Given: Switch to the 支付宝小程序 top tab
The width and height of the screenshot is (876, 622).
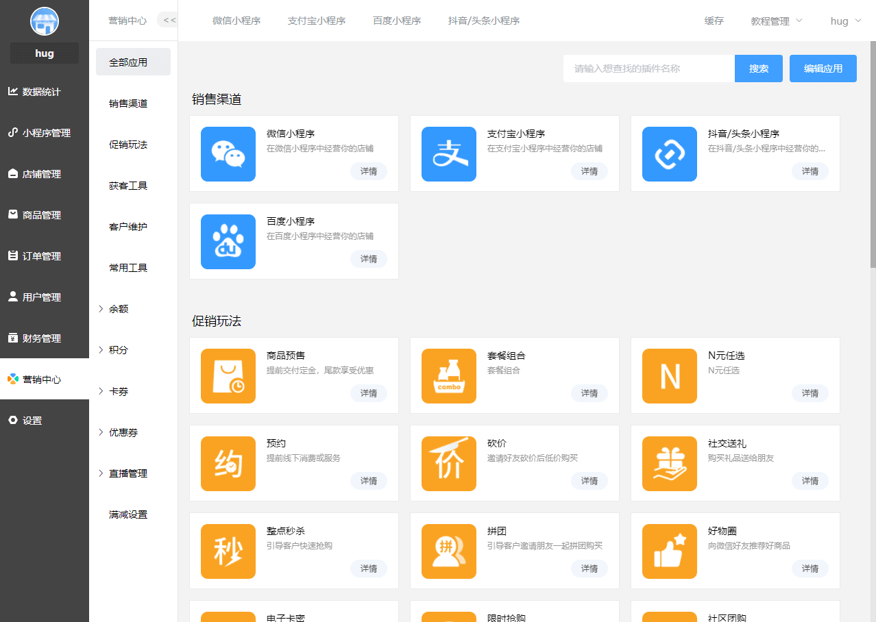Looking at the screenshot, I should (317, 21).
